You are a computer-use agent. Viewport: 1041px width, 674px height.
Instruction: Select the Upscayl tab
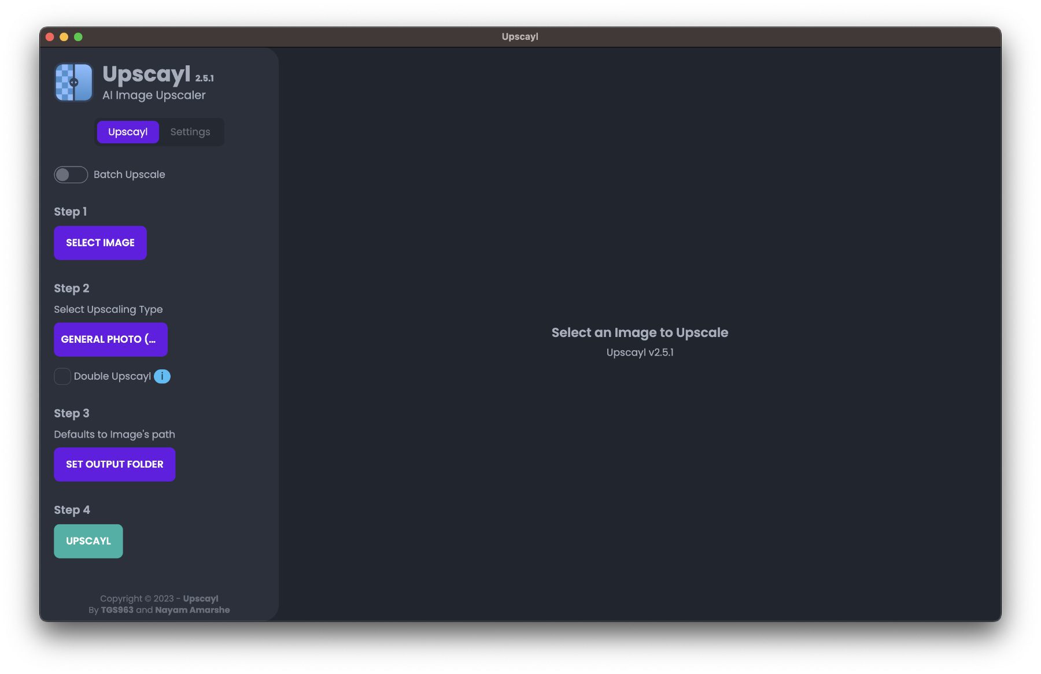pyautogui.click(x=128, y=132)
